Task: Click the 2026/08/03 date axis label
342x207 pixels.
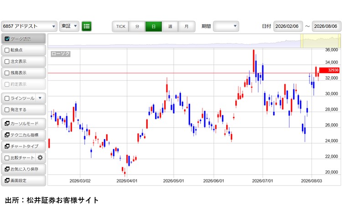Action: (x=311, y=181)
